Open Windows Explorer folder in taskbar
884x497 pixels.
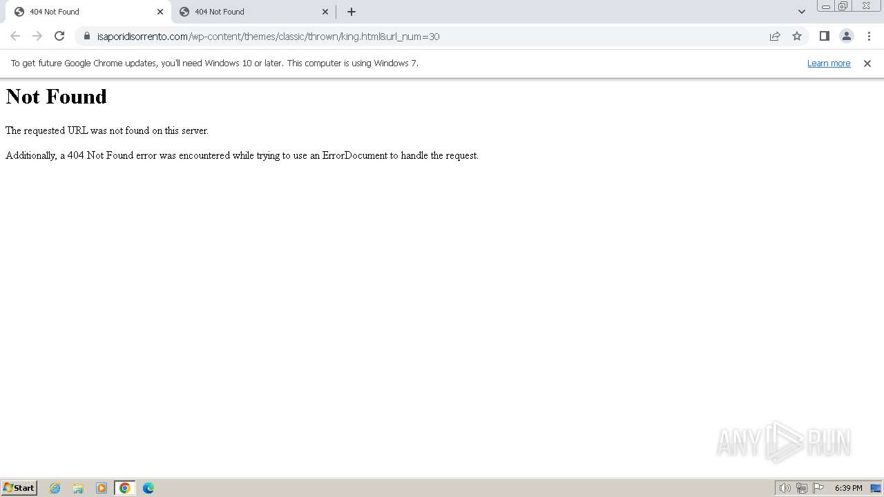(x=78, y=488)
